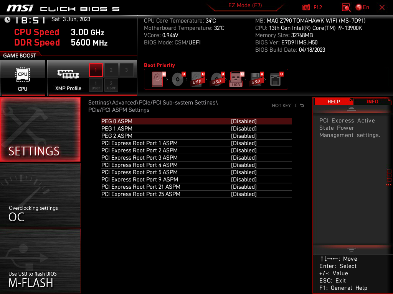
Task: Click the CPU Core Temperature reading
Action: tap(180, 21)
